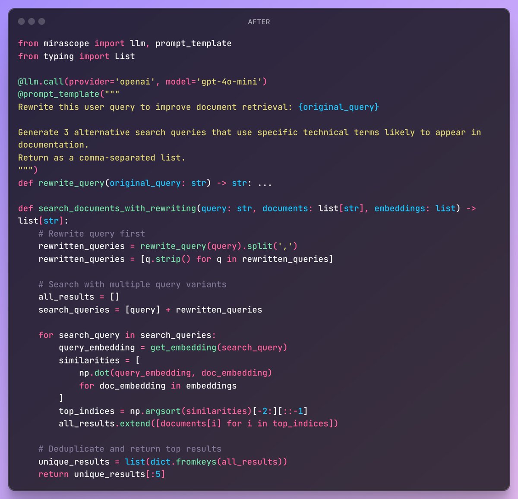Click the '@prompt_template("""' decorator line
This screenshot has height=499, width=518.
pos(69,94)
